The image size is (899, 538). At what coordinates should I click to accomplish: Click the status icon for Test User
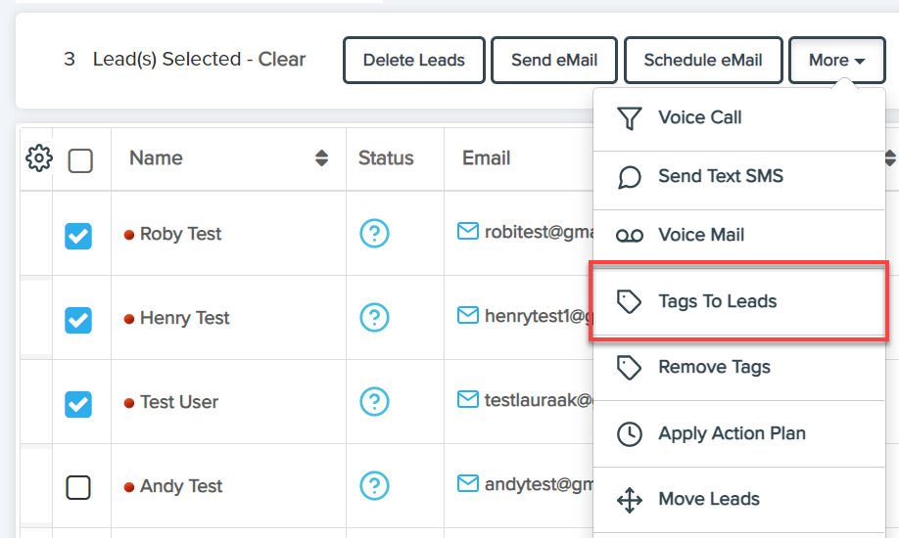[x=375, y=402]
